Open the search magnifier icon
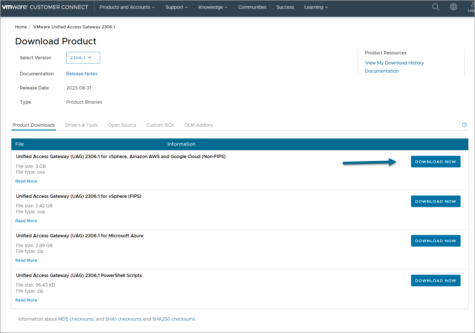 click(436, 7)
